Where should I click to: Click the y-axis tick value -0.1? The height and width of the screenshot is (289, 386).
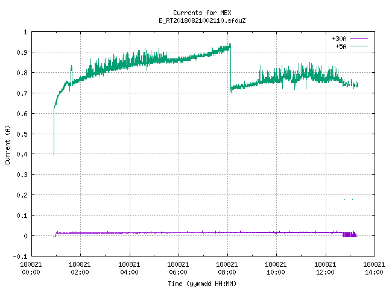tap(20, 256)
